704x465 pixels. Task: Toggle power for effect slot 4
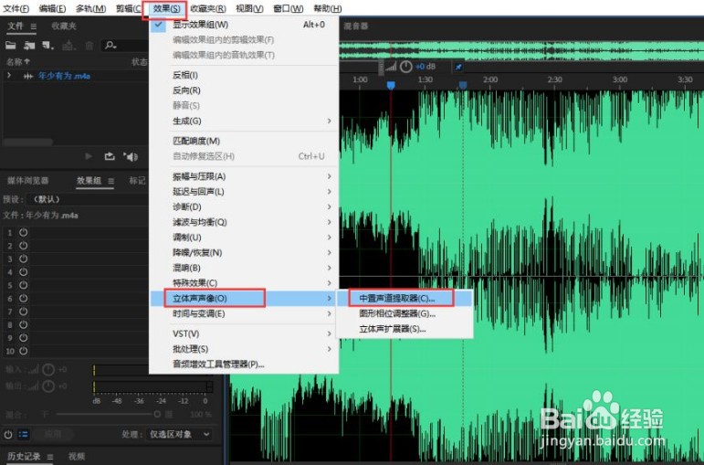[24, 272]
